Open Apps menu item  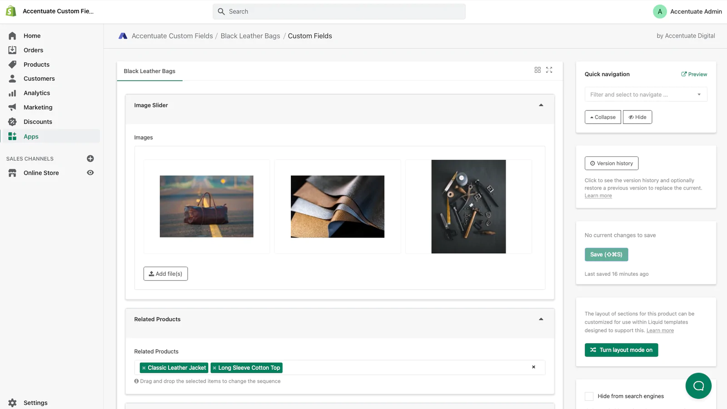point(31,136)
